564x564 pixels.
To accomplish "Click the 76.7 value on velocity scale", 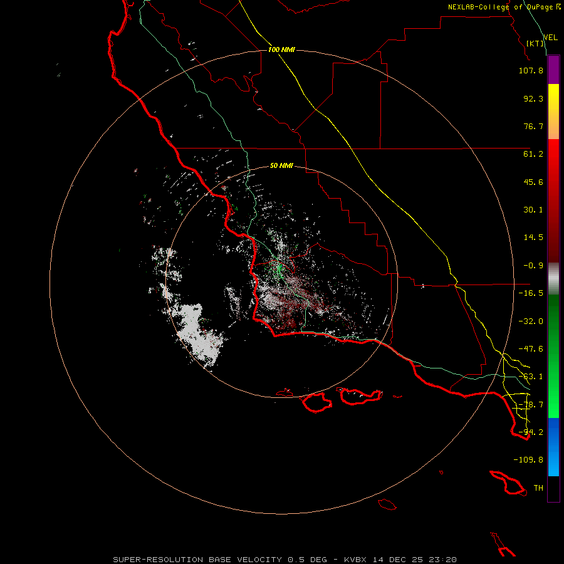I will coord(533,126).
